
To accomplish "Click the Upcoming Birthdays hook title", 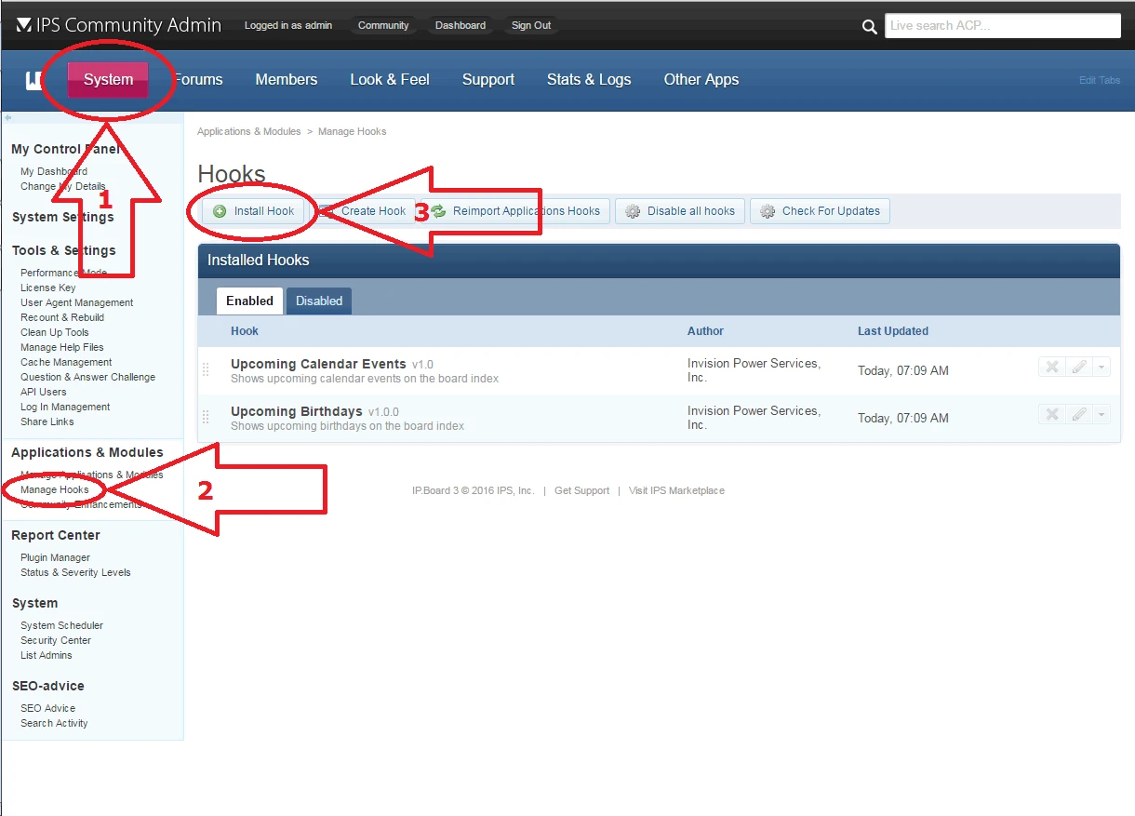I will (x=297, y=411).
